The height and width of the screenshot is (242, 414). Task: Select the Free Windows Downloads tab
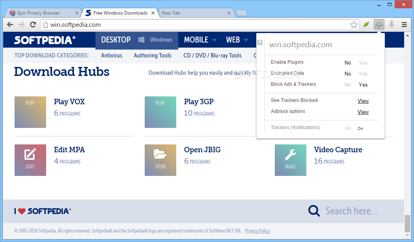click(120, 13)
